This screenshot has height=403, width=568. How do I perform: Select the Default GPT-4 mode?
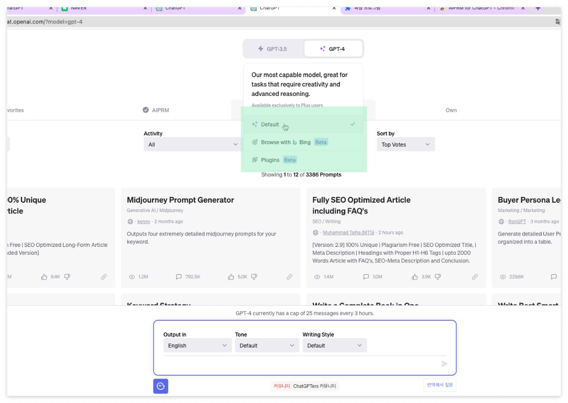tap(304, 124)
